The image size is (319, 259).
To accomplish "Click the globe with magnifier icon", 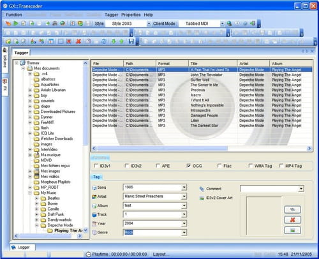I will (229, 24).
